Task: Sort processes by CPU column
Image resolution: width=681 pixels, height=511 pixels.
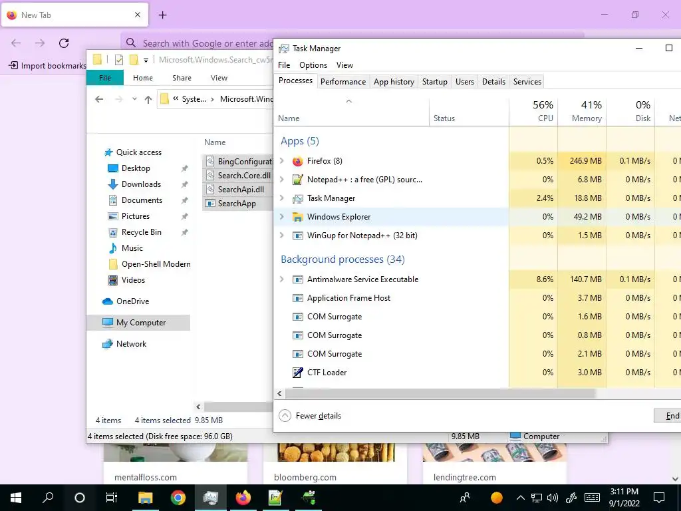Action: (x=533, y=111)
